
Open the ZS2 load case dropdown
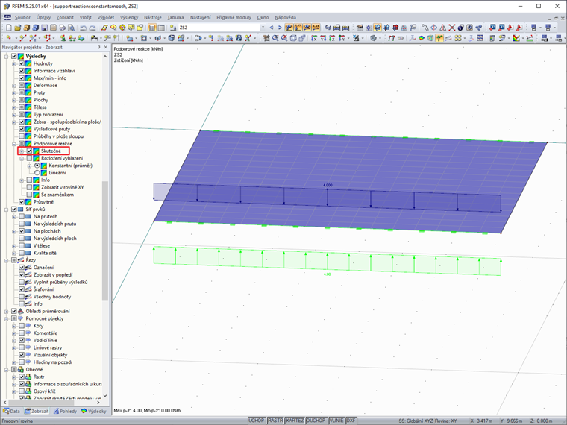point(263,28)
